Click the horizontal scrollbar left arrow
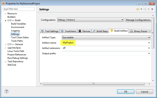This screenshot has height=98, width=157. (41, 84)
